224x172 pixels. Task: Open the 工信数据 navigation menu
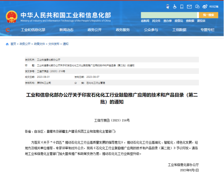pyautogui.click(x=179, y=30)
